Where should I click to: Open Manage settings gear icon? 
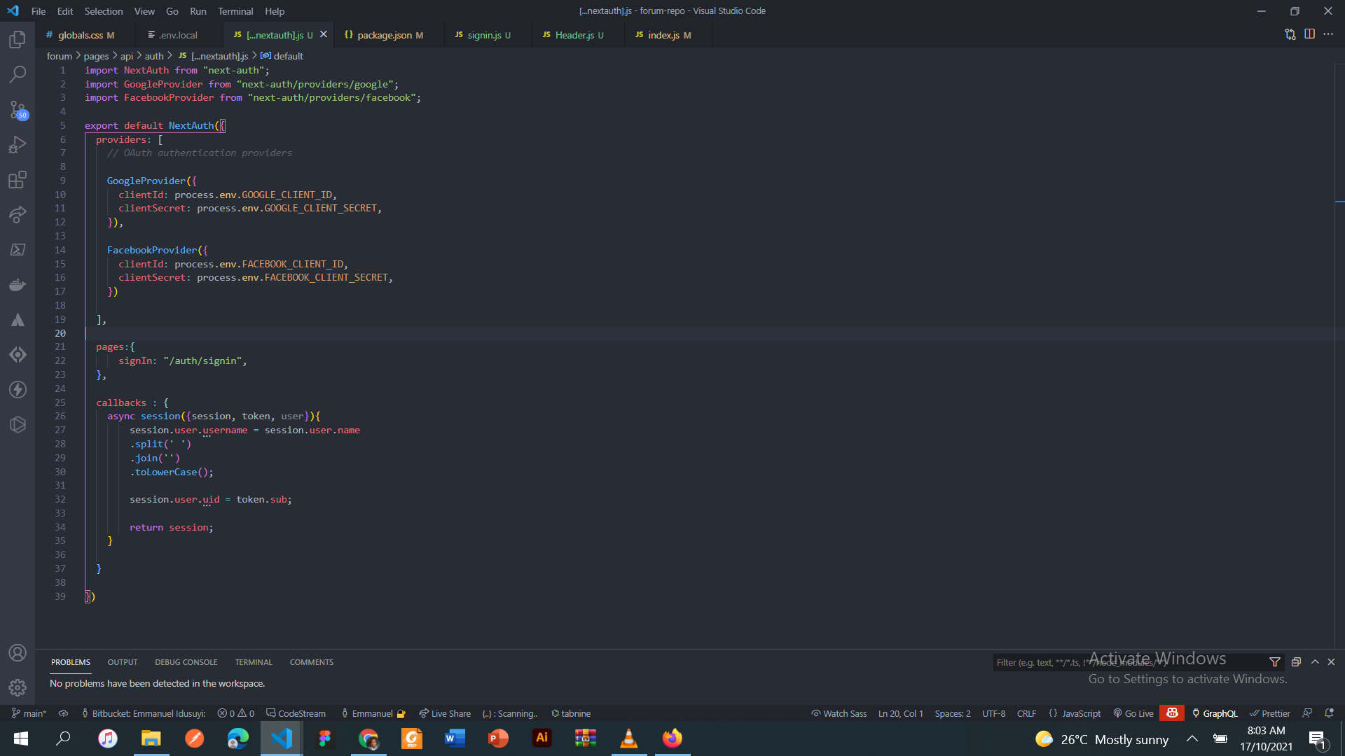point(18,688)
